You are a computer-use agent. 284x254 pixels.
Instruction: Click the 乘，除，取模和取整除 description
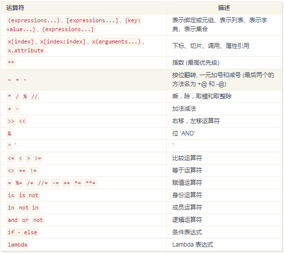202,96
